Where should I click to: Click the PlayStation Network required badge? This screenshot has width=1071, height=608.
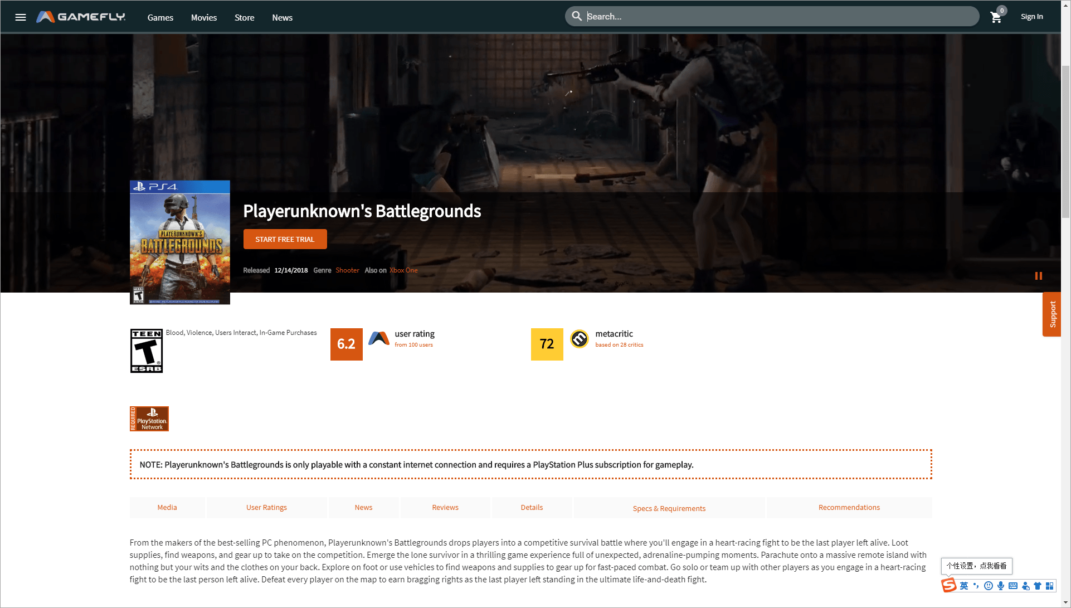[x=149, y=419]
